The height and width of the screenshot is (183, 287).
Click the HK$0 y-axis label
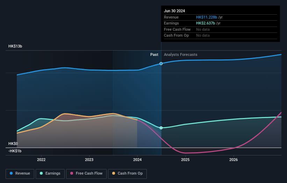[x=13, y=144]
